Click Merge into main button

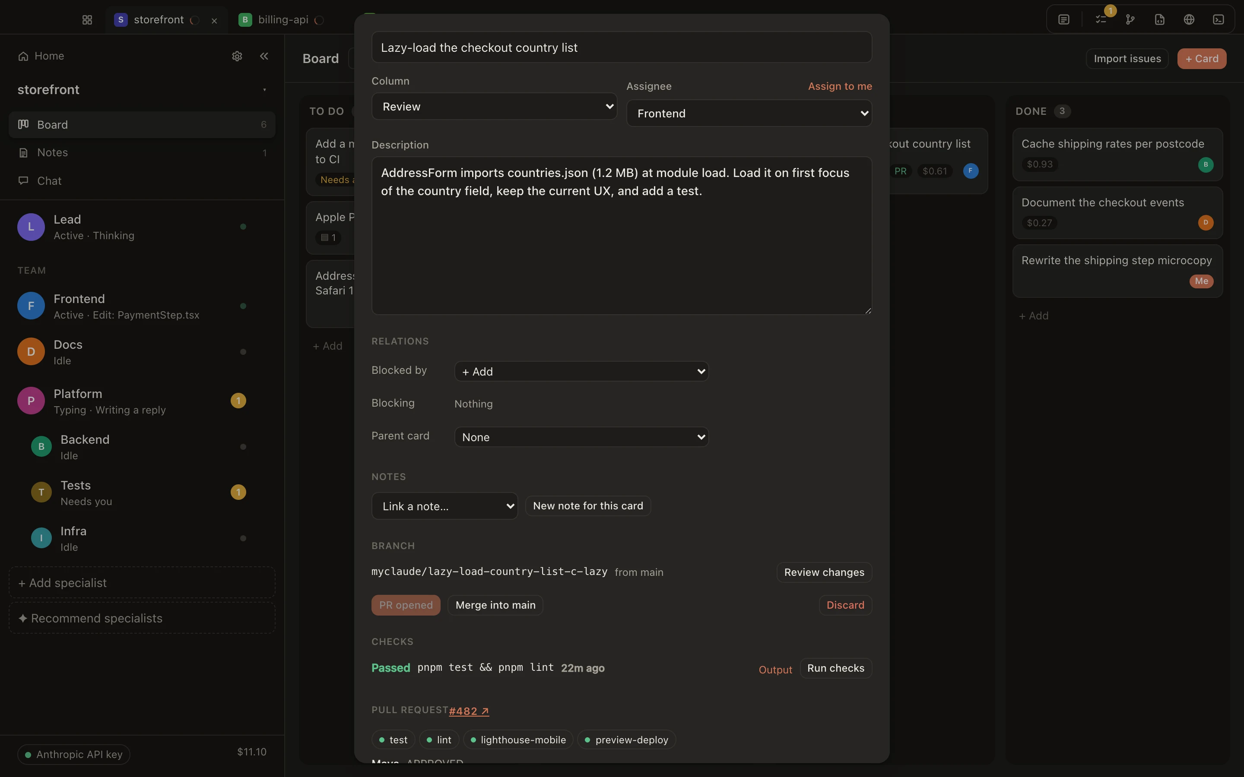(495, 605)
